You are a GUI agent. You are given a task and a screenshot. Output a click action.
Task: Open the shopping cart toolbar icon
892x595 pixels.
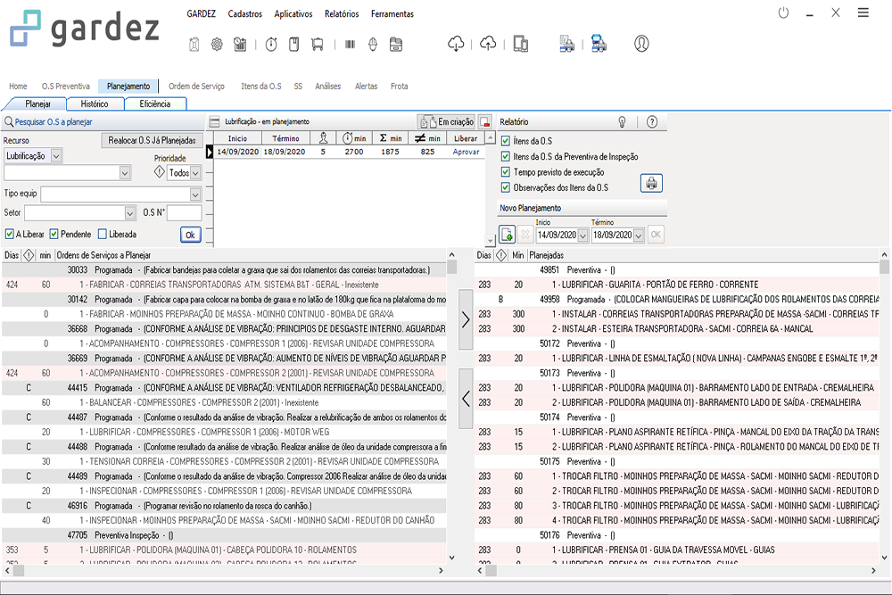(318, 44)
